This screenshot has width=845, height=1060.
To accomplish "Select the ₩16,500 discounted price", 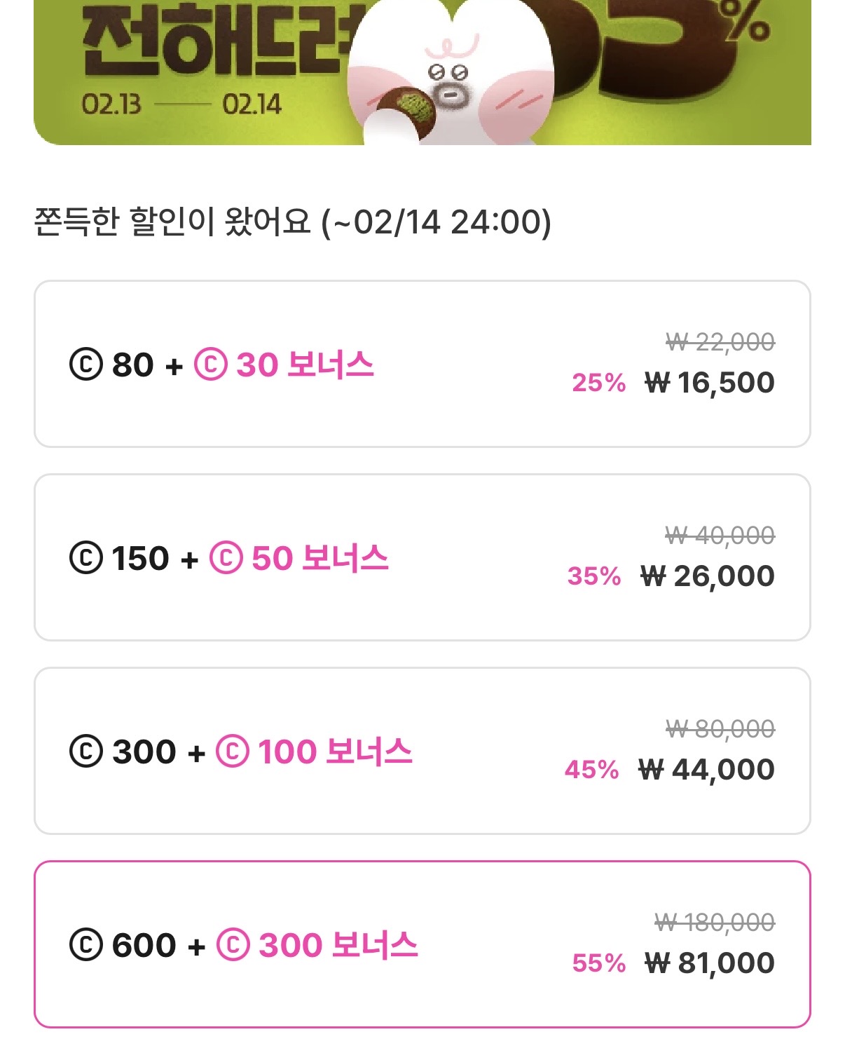I will point(709,383).
